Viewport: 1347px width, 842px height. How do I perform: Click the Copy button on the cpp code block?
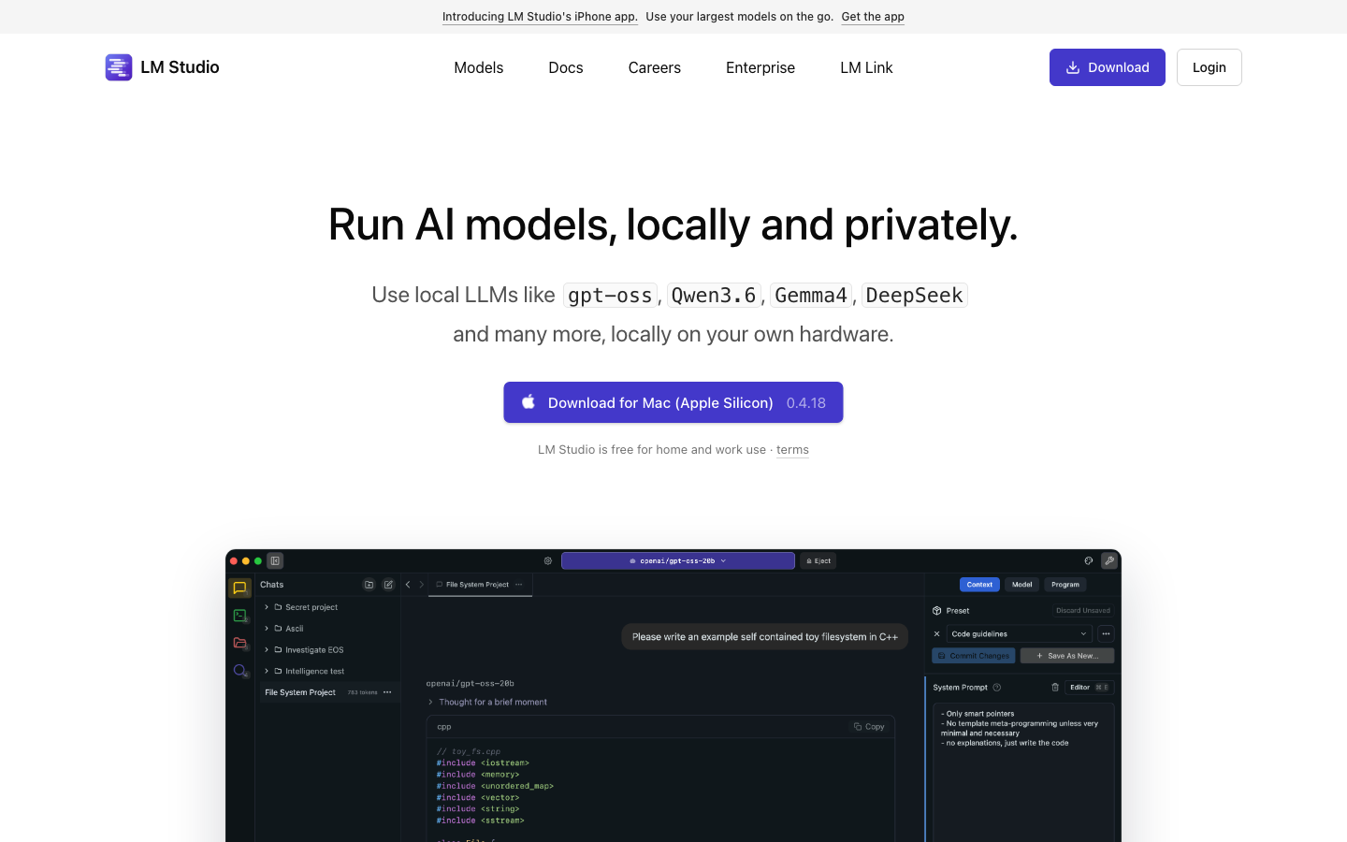click(869, 727)
